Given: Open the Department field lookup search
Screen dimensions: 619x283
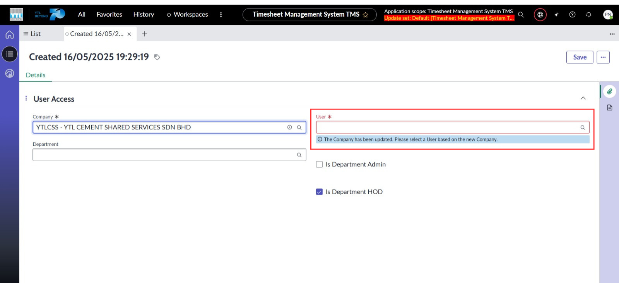Looking at the screenshot, I should tap(299, 155).
